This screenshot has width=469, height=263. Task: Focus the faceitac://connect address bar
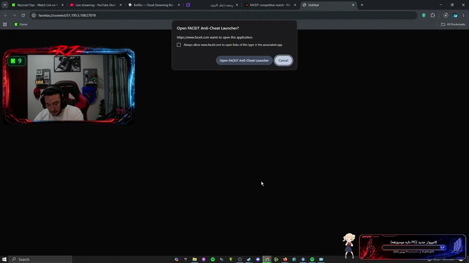click(224, 15)
